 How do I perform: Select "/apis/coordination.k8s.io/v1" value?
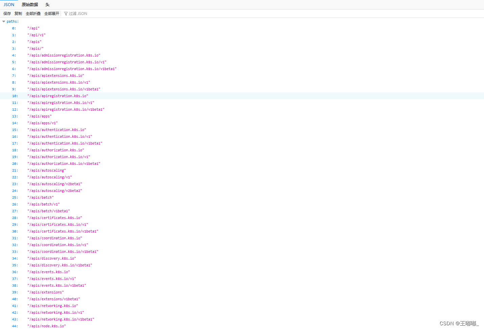click(58, 245)
